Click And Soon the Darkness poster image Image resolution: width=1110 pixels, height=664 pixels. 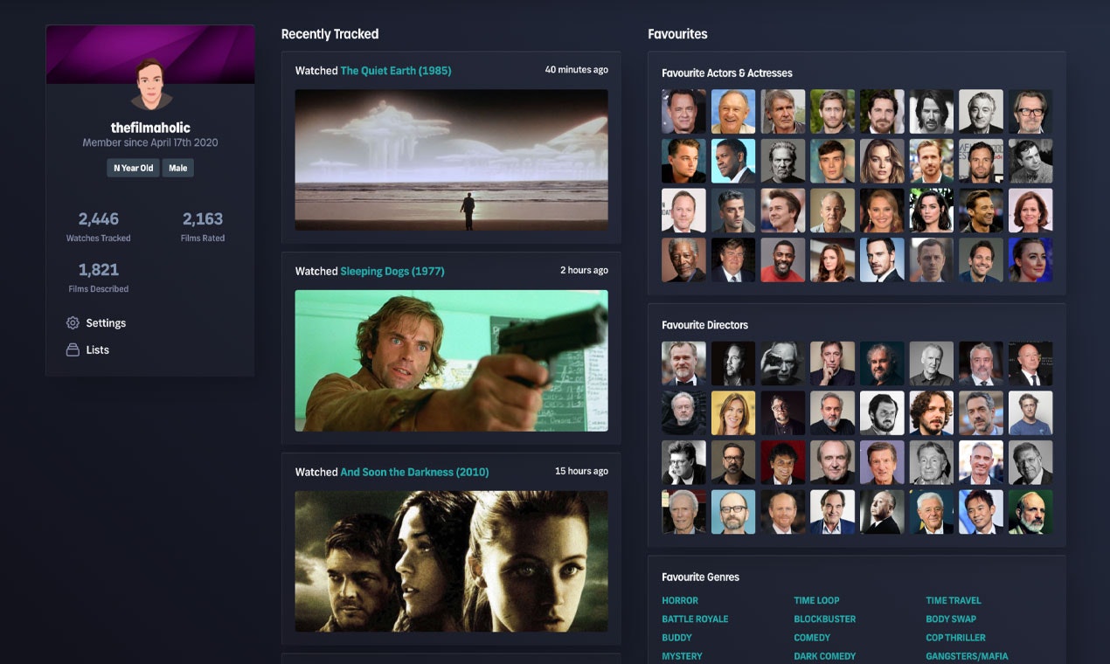(x=451, y=561)
